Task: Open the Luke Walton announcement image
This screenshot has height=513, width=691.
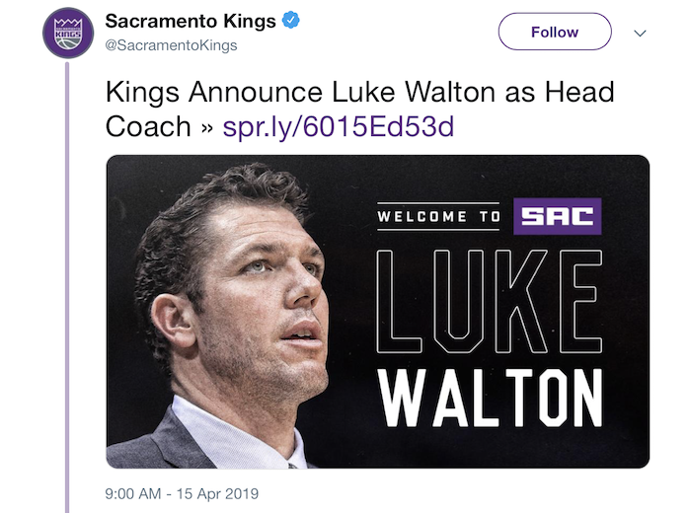Action: point(378,312)
